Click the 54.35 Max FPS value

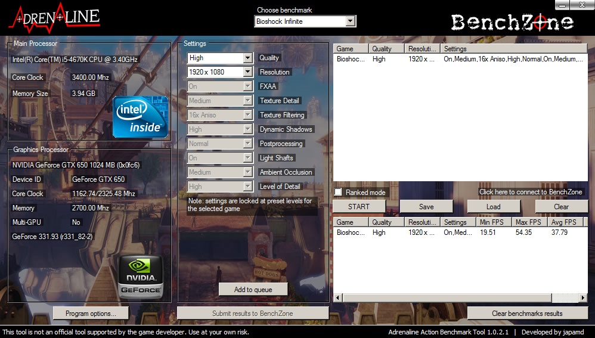[x=523, y=232]
